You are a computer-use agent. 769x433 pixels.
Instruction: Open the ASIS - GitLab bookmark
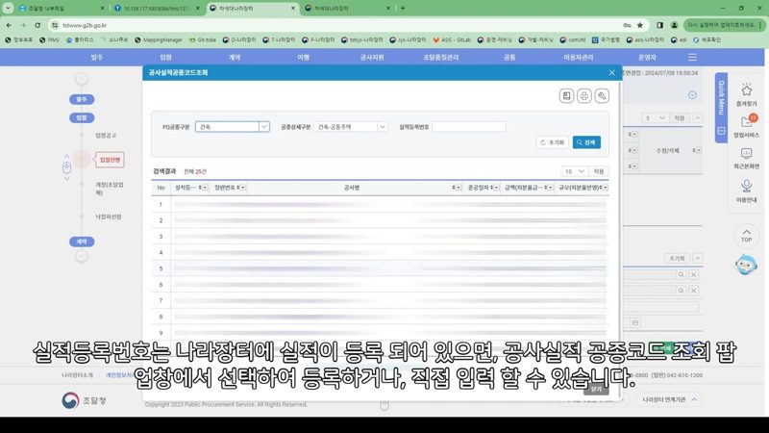(451, 39)
